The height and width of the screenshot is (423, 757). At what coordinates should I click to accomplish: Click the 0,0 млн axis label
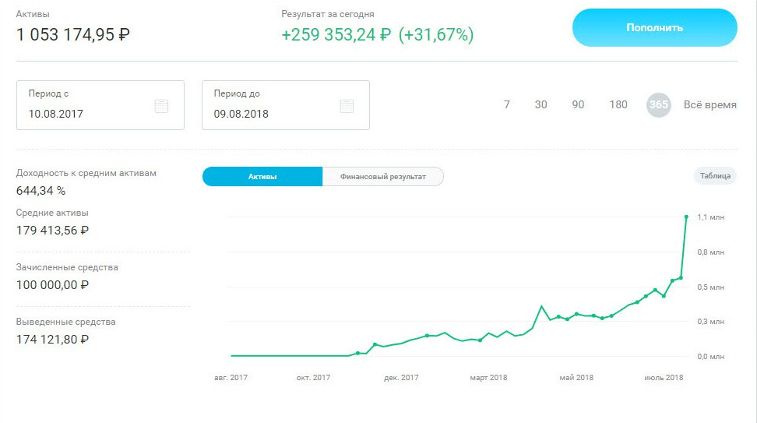710,356
